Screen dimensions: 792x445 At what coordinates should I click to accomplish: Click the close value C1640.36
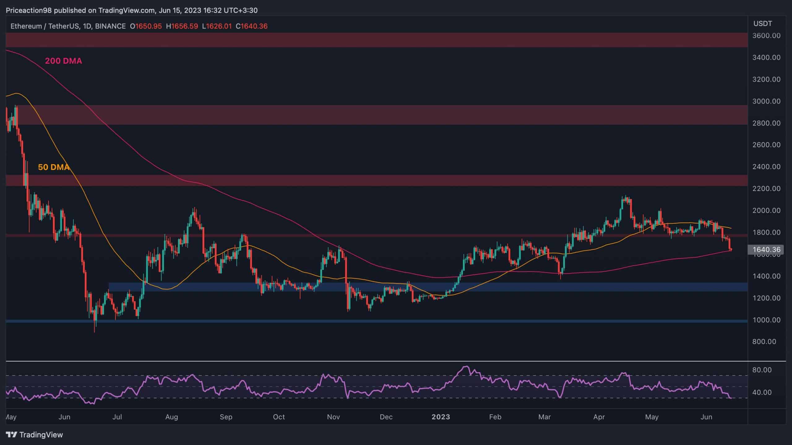coord(252,26)
